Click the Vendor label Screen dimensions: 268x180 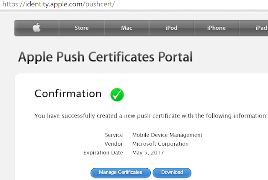coord(113,144)
